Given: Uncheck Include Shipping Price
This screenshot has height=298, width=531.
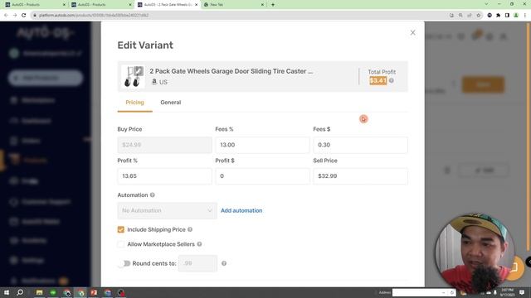Looking at the screenshot, I should [x=121, y=230].
